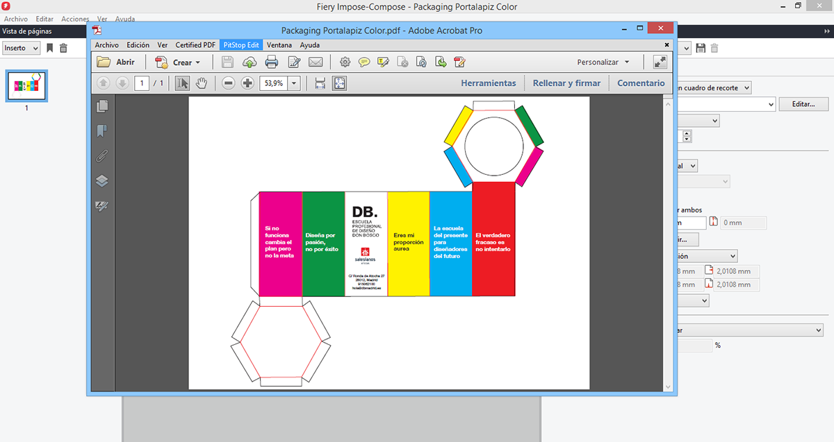Expand the Personalizar dropdown
This screenshot has width=834, height=442.
pos(603,62)
